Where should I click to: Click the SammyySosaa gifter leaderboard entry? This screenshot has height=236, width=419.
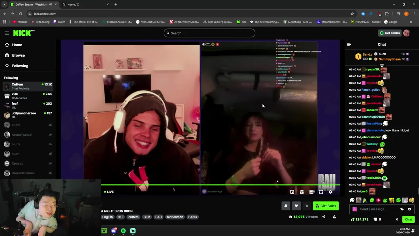click(391, 59)
